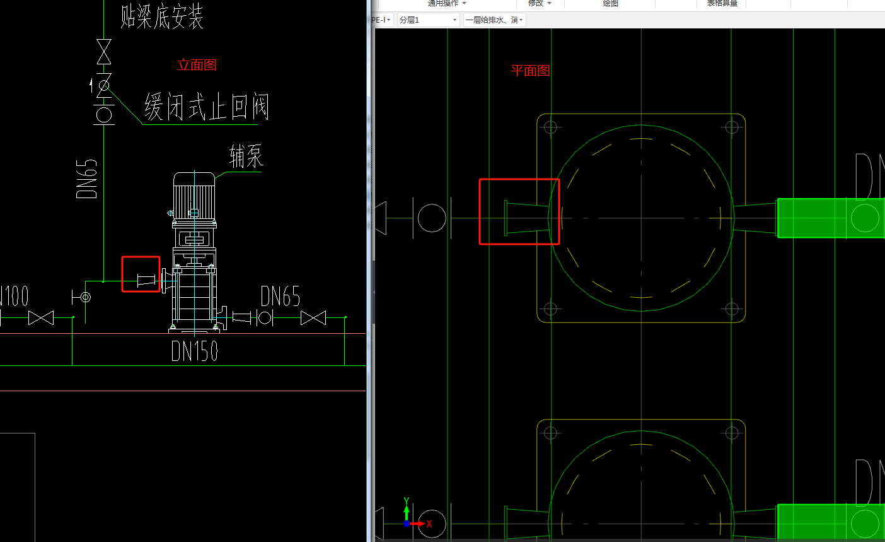Screen dimensions: 885x542
Task: Select the round valve symbol below the check valve
Action: (x=104, y=114)
